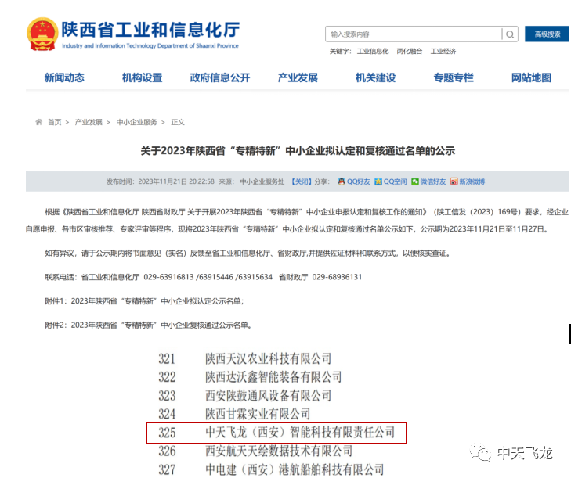571x478 pixels.
Task: Click the 中小企业服务 breadcrumb link
Action: pyautogui.click(x=136, y=123)
